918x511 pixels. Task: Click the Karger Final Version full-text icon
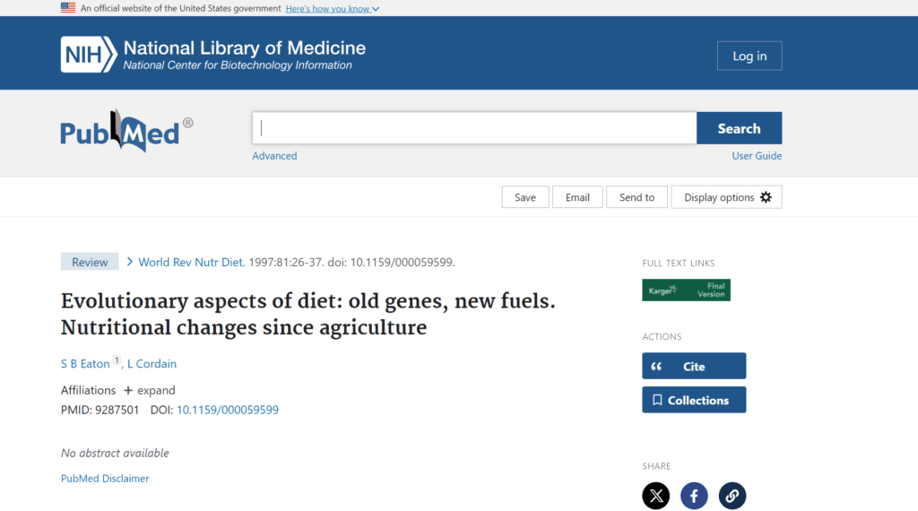[x=686, y=290]
